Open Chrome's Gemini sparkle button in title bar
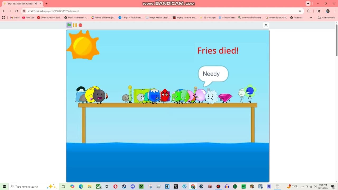This screenshot has width=338, height=190. (308, 3)
